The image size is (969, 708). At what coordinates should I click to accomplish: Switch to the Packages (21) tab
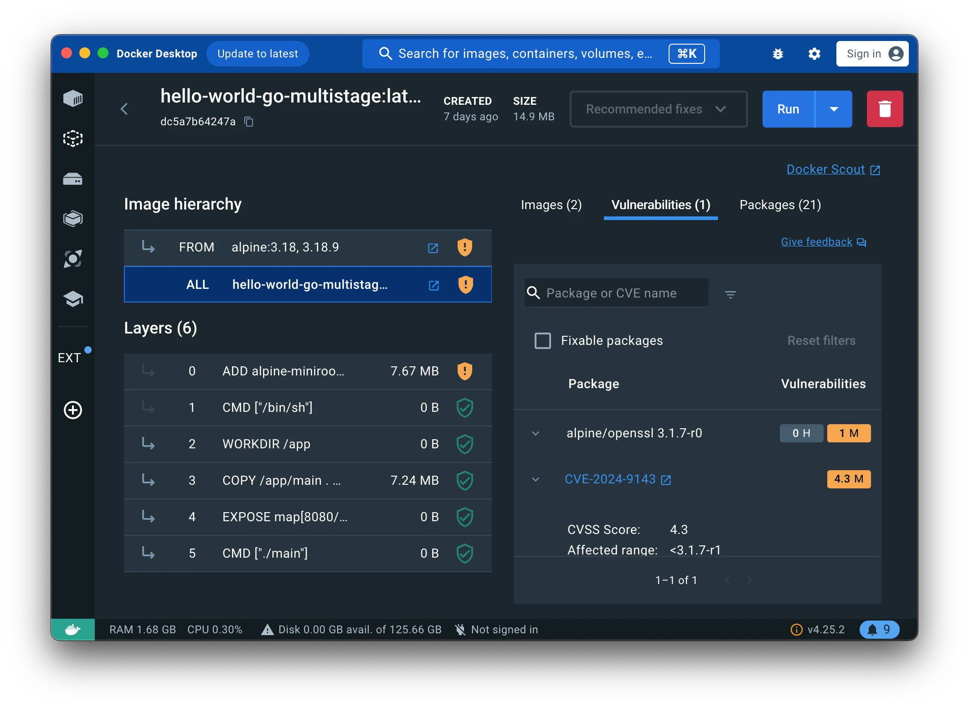[781, 205]
